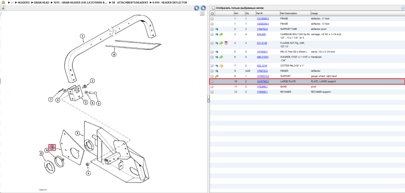The height and width of the screenshot is (193, 405).
Task: Open the 58 - ATTACHMENTS/HEADERS breadcrumb
Action: [x=130, y=2]
